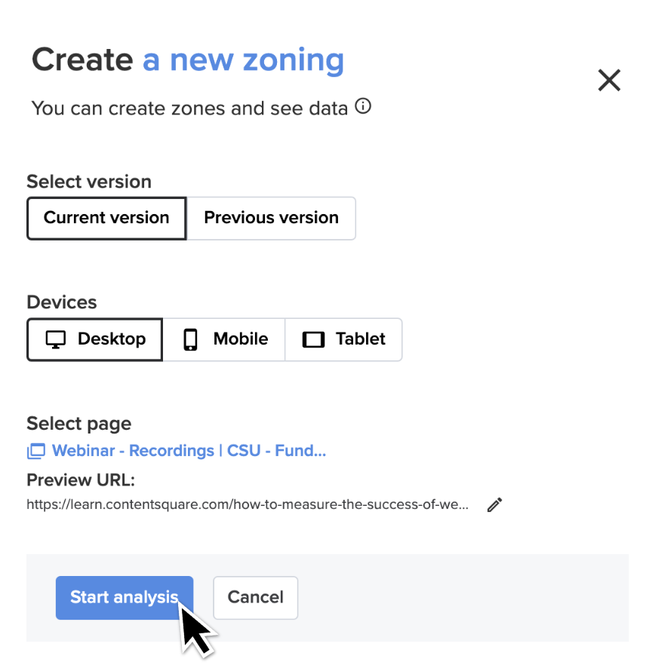Edit the preview URL with pencil icon

point(494,505)
